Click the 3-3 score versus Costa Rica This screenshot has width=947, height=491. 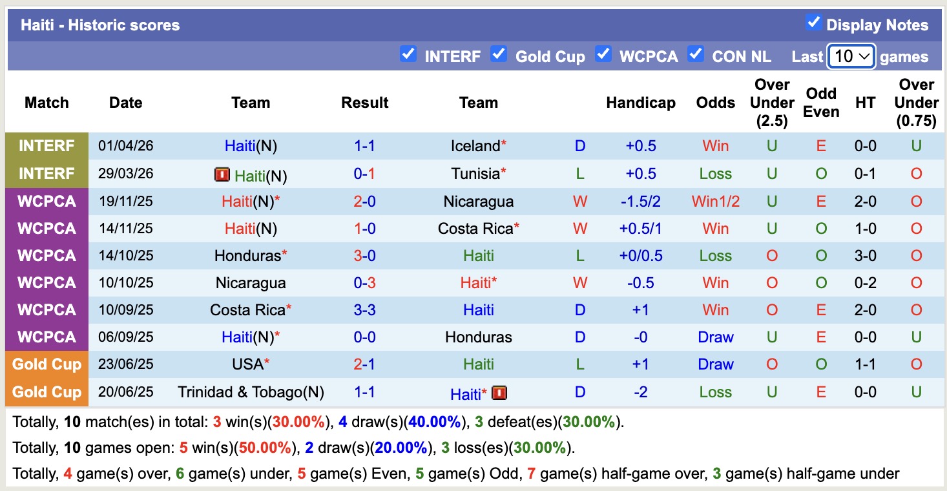[365, 310]
